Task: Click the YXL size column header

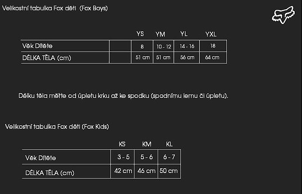Action: [211, 34]
